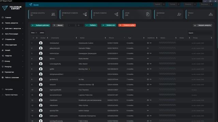Sort table by Username column arrows

tap(76, 38)
